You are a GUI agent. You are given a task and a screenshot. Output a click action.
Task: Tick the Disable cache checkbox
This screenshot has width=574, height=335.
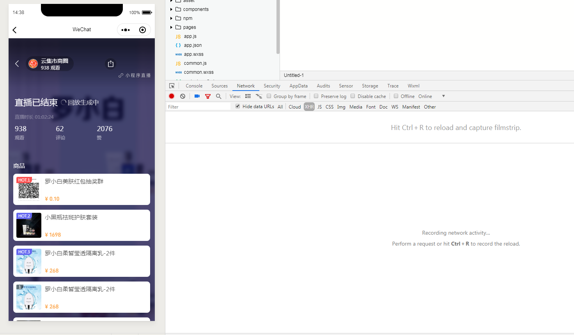click(x=353, y=96)
